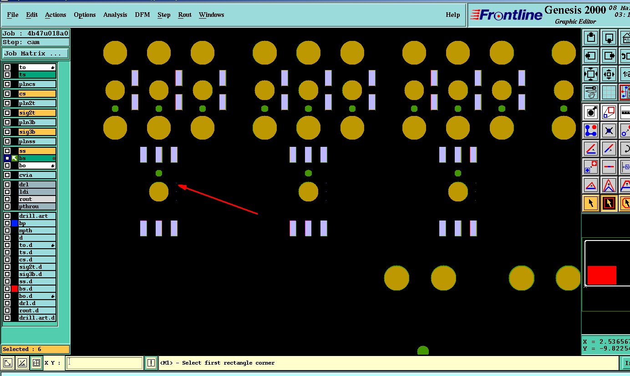Click the X Y coordinate input field
Viewport: 630px width, 376px height.
click(105, 363)
